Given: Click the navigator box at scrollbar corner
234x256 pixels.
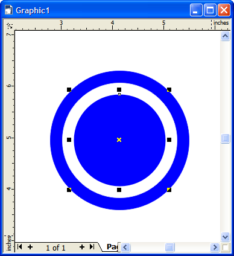Looking at the screenshot, I should [x=225, y=247].
